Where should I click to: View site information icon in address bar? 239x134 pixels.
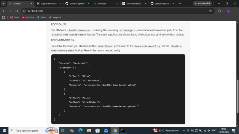(24, 11)
